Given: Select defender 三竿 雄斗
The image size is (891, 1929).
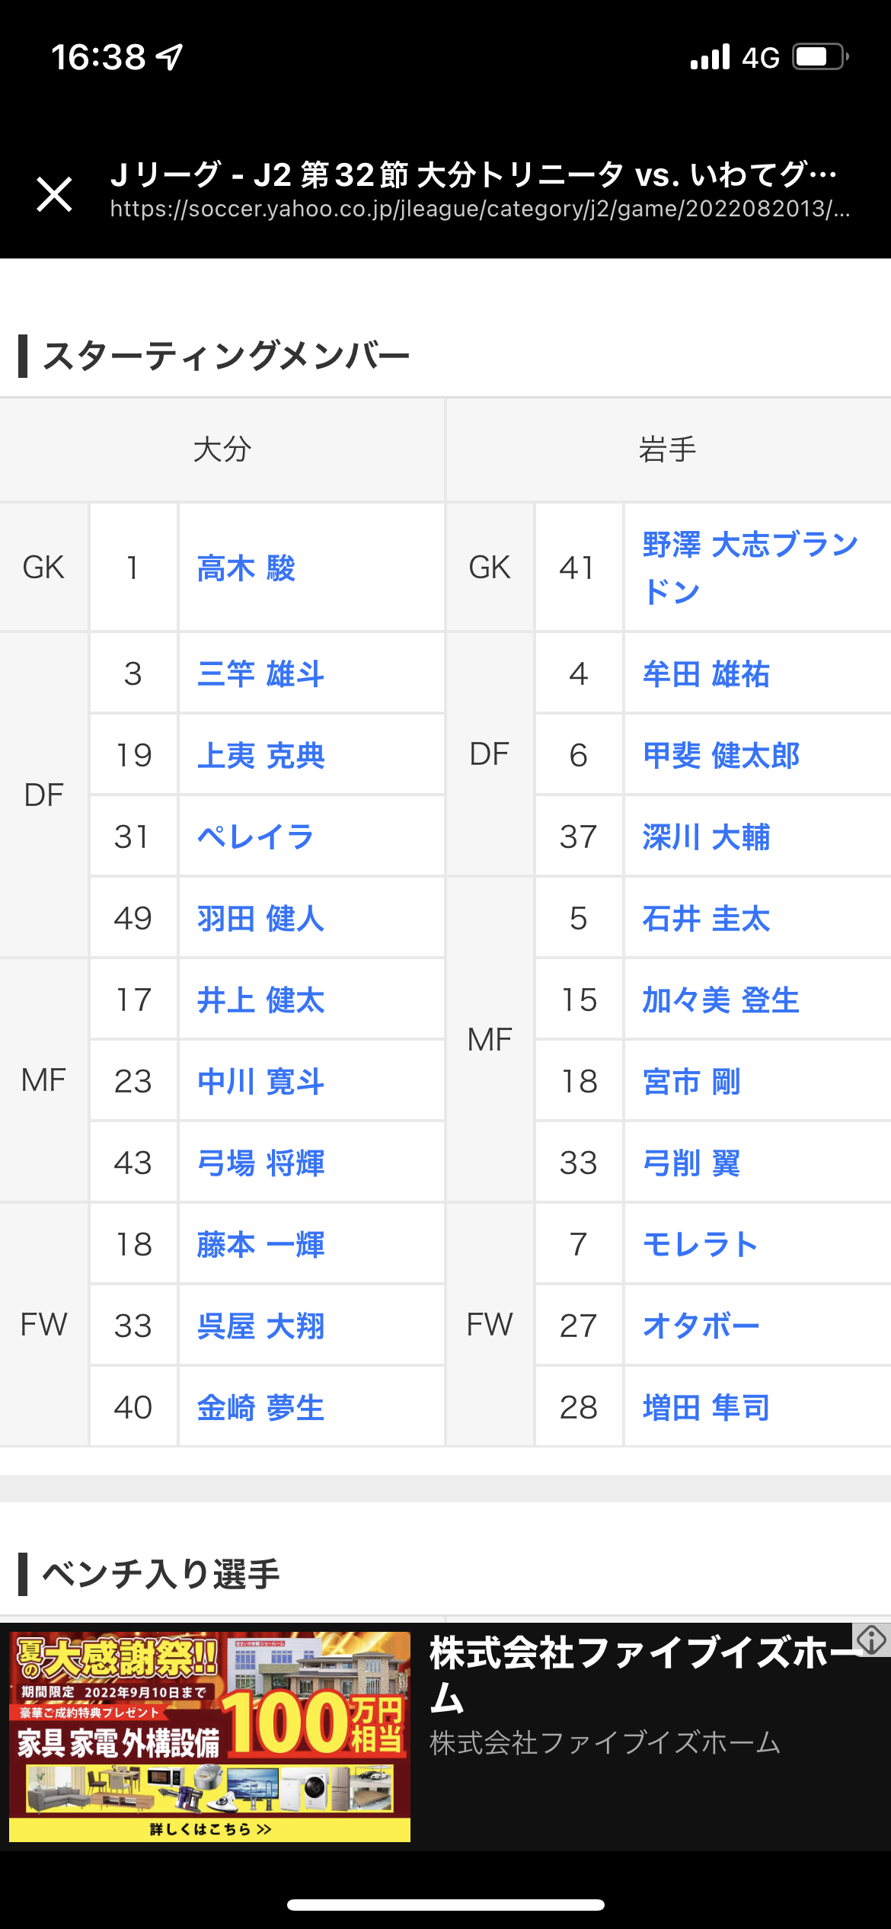Looking at the screenshot, I should click(260, 674).
